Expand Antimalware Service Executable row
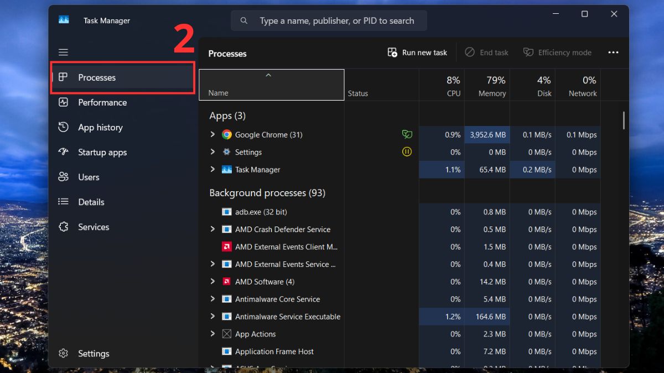This screenshot has height=373, width=664. (x=212, y=317)
